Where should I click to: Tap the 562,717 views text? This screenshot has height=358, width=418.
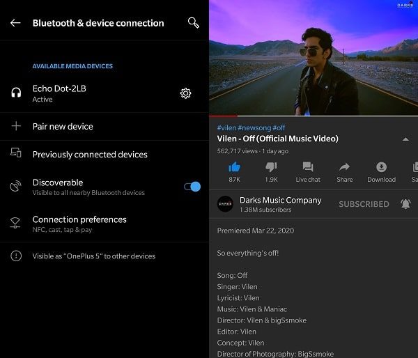point(238,151)
